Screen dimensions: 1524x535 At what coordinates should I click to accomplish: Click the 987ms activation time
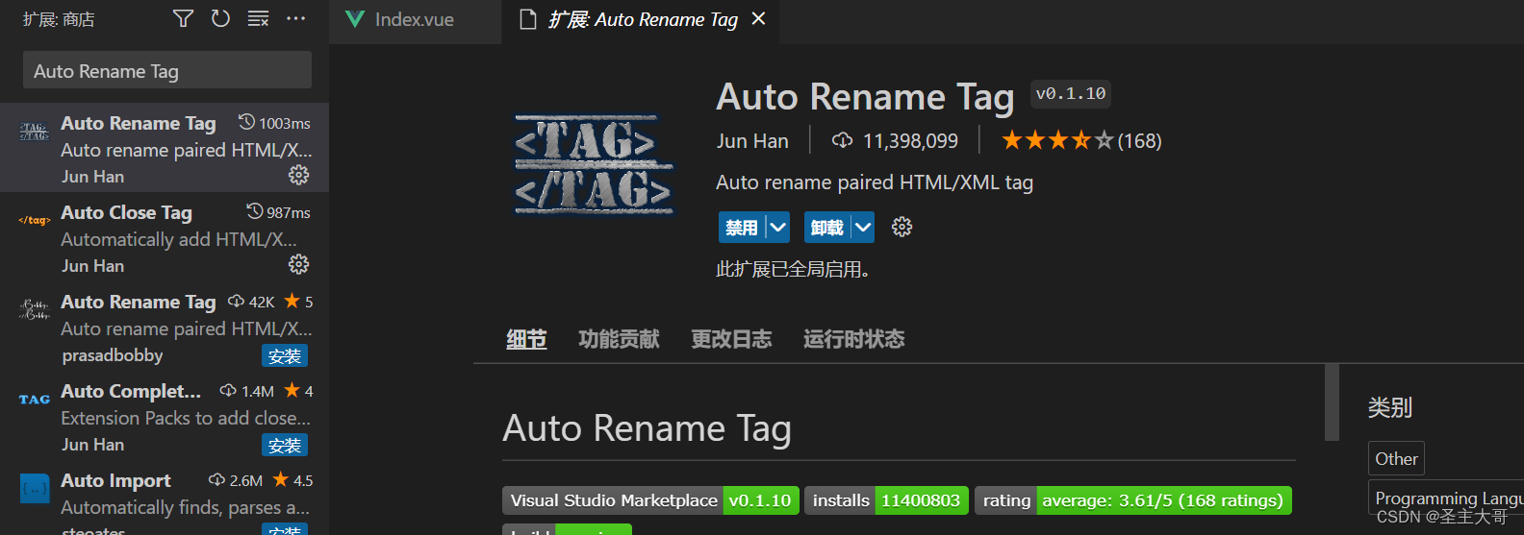pyautogui.click(x=288, y=212)
